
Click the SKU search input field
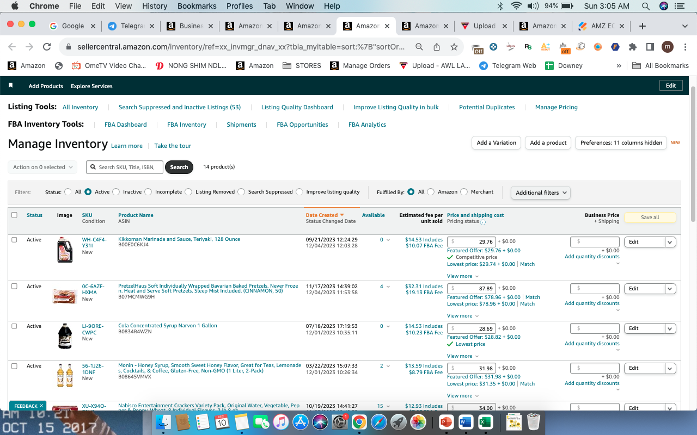tap(125, 167)
